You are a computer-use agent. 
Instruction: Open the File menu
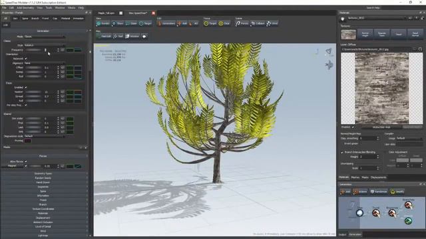4,8
